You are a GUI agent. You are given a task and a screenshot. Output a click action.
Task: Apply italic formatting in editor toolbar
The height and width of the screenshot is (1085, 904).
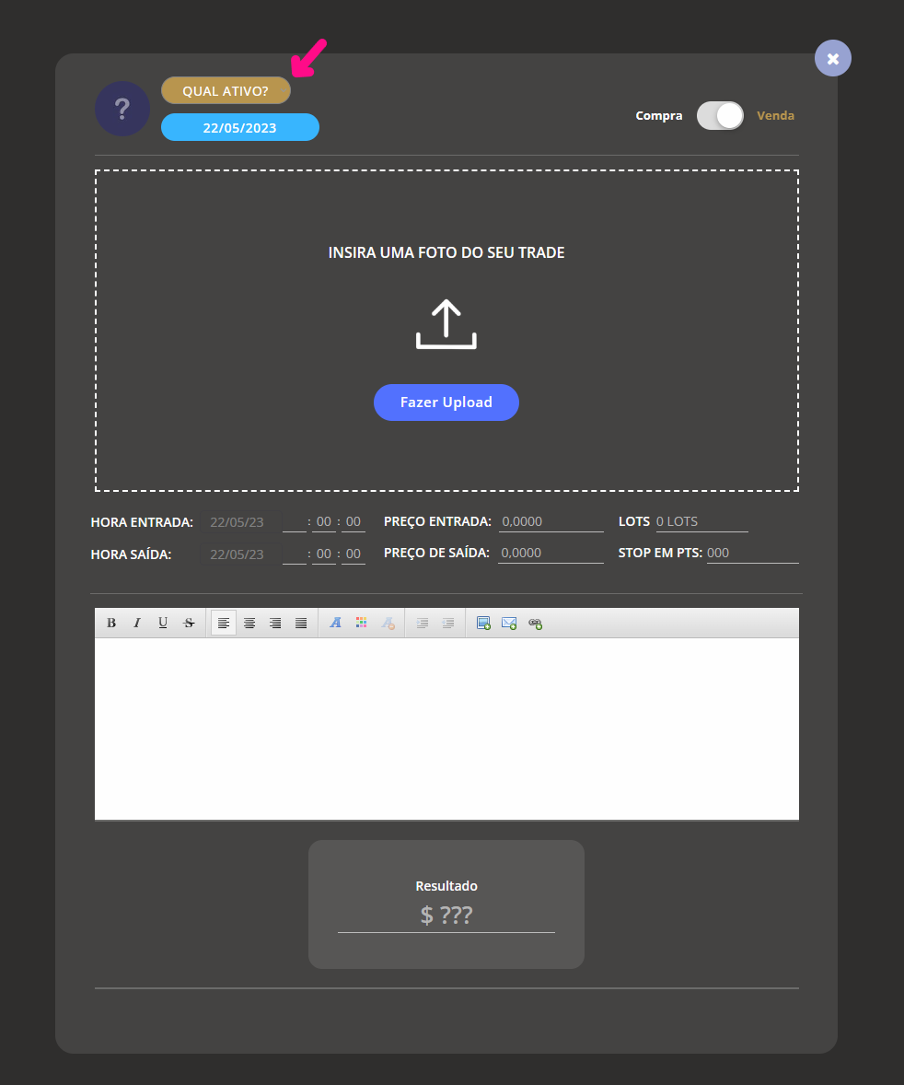[137, 623]
